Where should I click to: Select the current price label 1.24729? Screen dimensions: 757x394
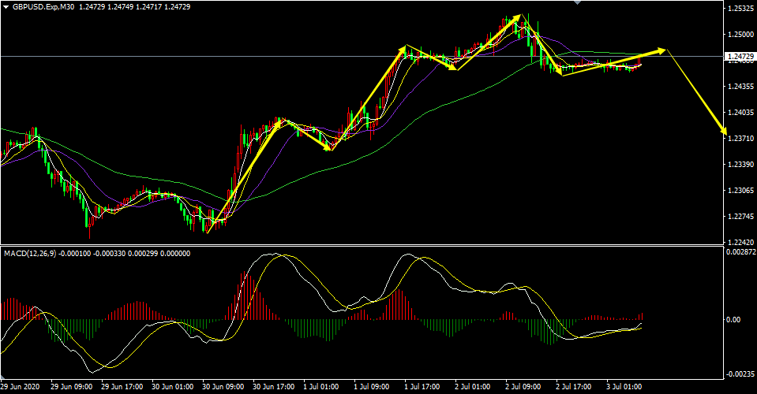coord(740,57)
